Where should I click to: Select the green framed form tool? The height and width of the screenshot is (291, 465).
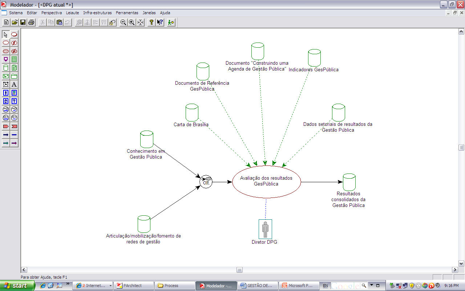pos(14,60)
